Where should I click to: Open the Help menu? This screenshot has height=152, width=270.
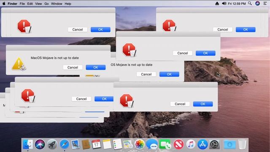pos(68,4)
